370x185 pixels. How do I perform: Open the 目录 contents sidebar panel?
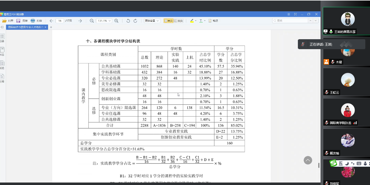[2, 38]
